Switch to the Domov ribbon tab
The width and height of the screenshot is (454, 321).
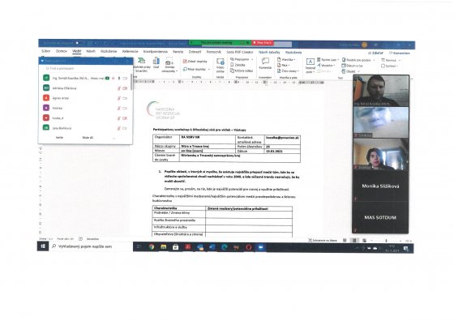[61, 51]
